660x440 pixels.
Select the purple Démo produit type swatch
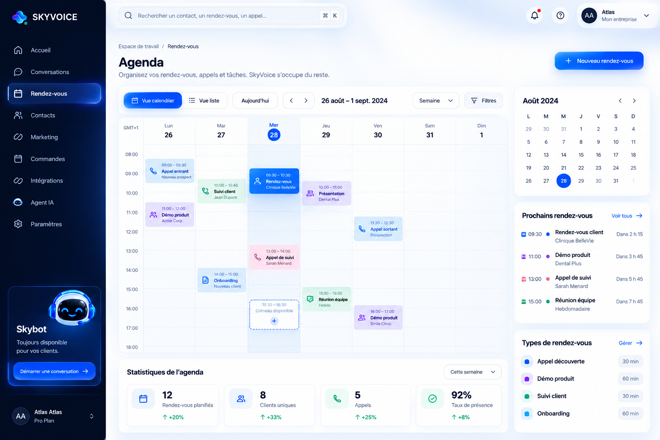pos(527,379)
